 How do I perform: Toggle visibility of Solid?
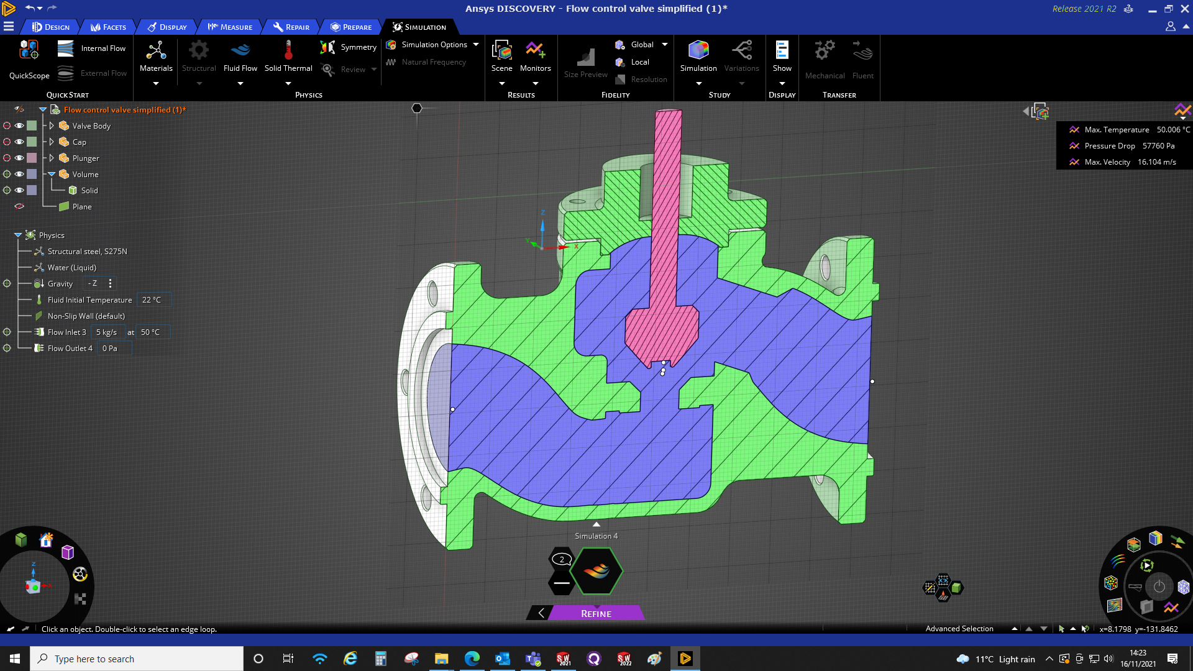(x=19, y=190)
